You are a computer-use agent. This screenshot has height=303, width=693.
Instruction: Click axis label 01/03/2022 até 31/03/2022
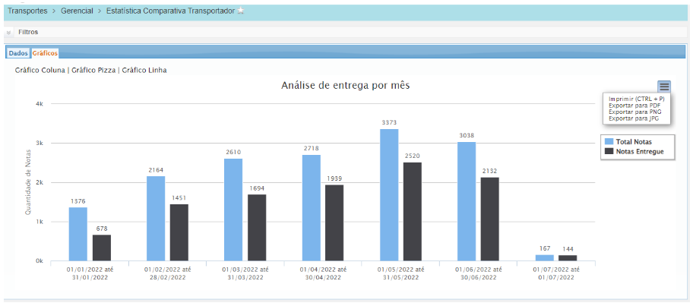[x=245, y=273]
